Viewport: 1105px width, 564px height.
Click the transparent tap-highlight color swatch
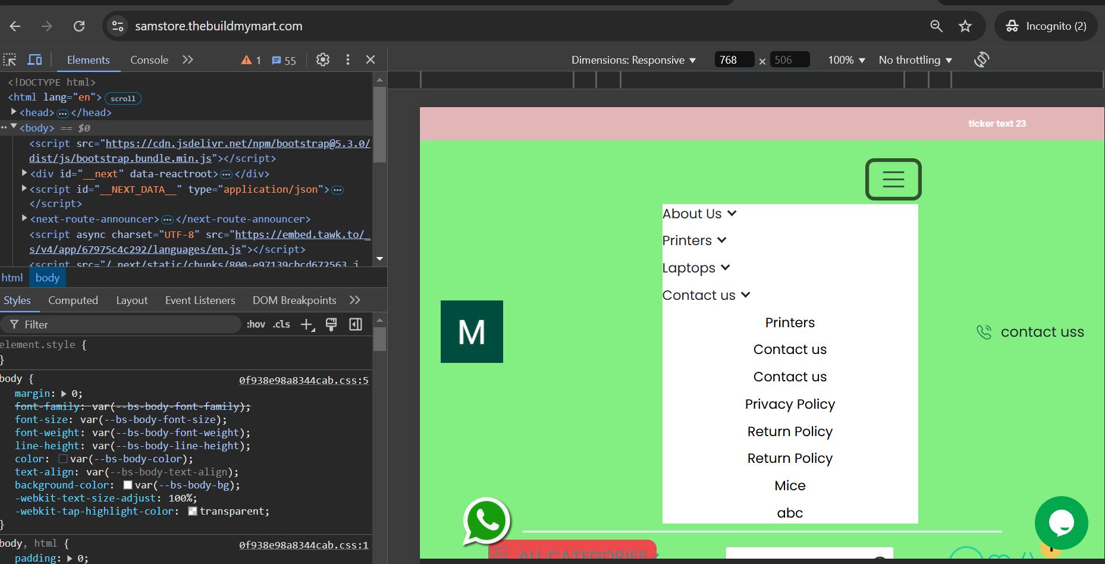[x=193, y=511]
